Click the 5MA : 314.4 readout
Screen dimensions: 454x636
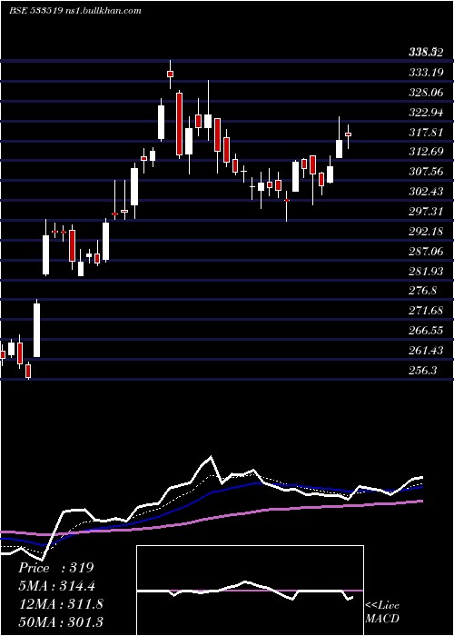point(58,586)
